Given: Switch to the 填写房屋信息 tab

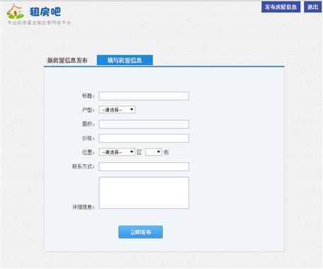Looking at the screenshot, I should 125,60.
